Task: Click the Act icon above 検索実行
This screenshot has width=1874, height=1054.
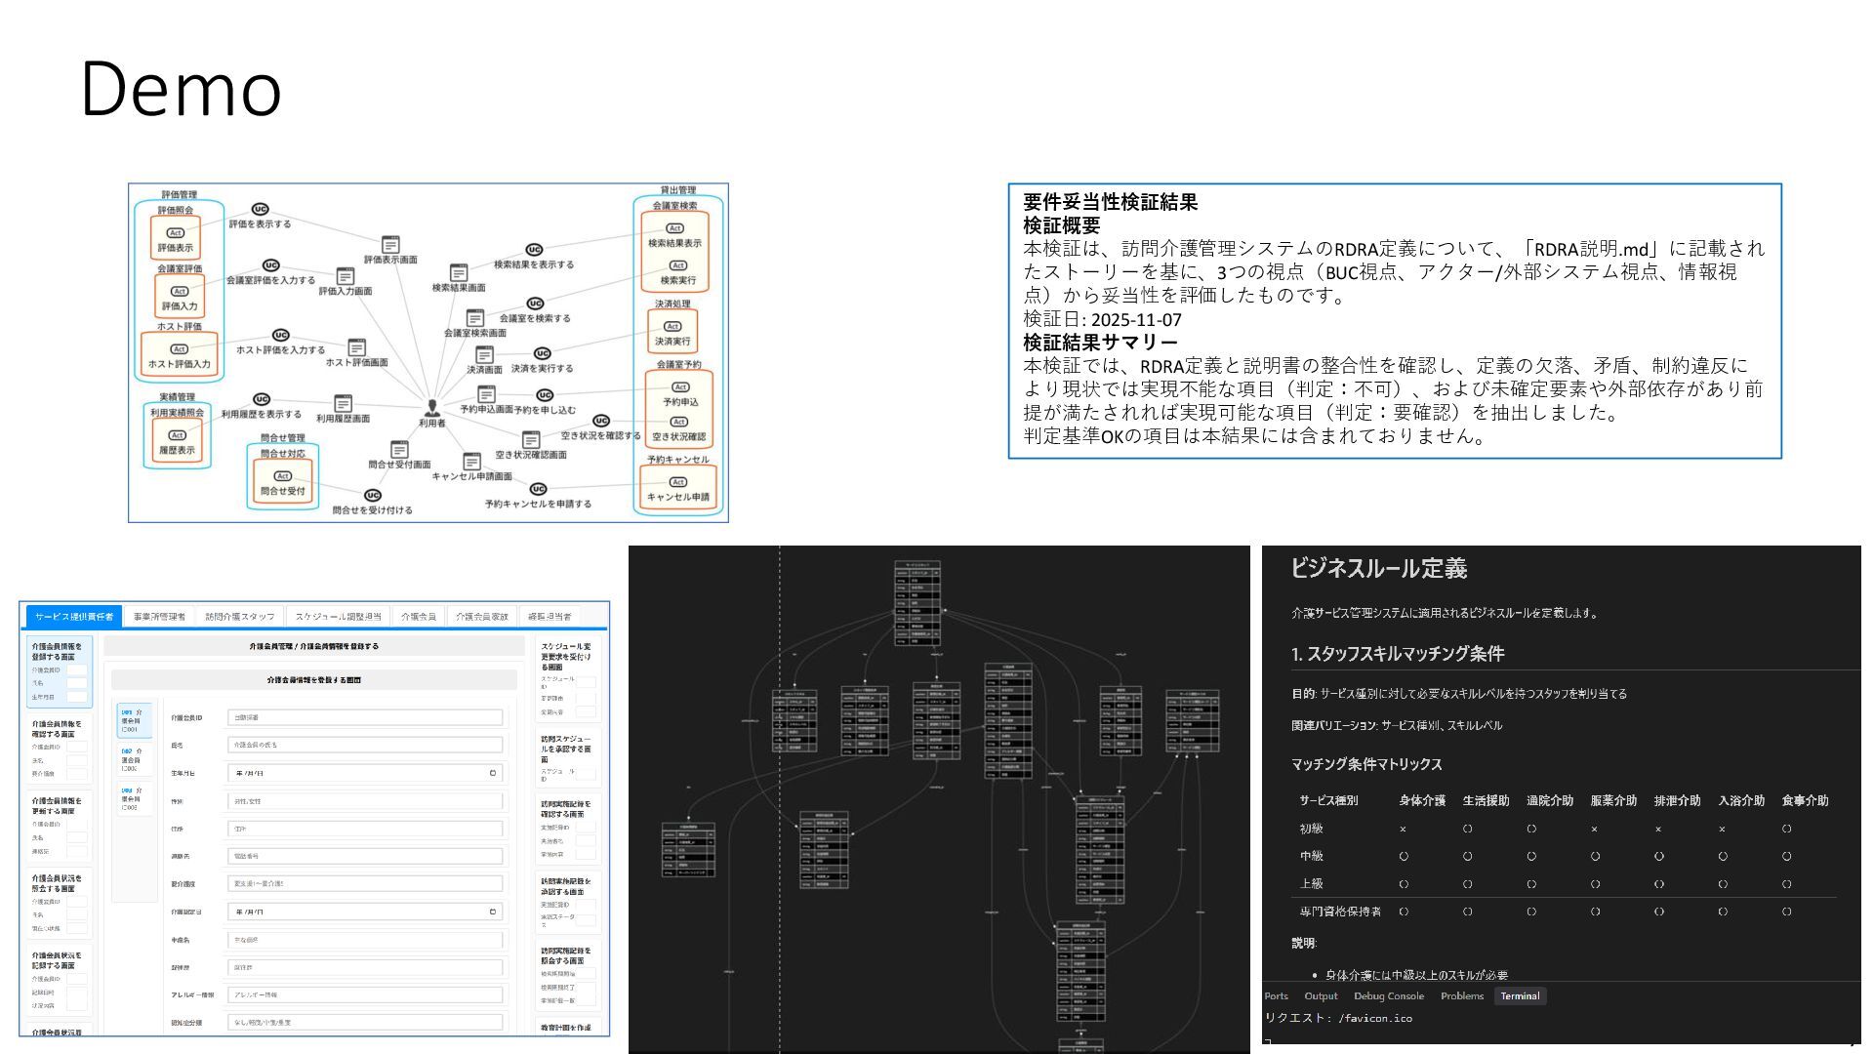Action: pos(677,265)
